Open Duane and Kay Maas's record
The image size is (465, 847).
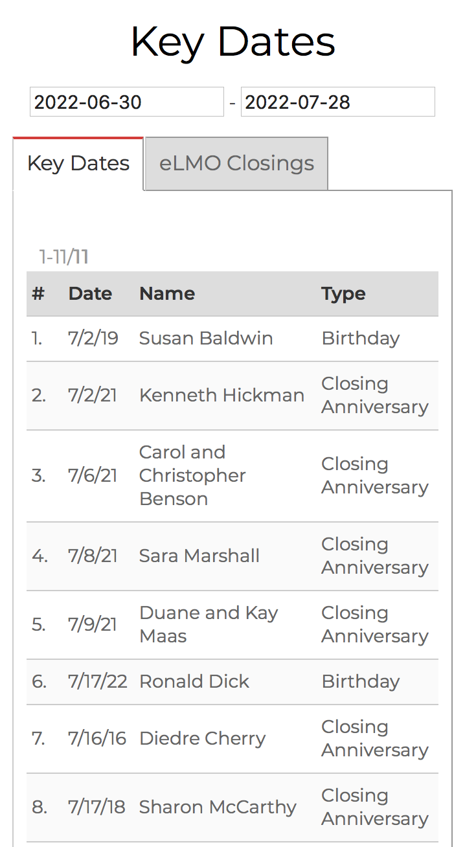point(208,624)
